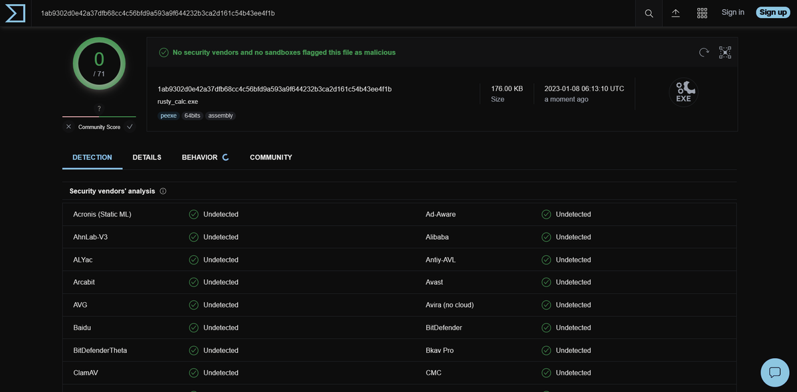797x392 pixels.
Task: Select the assembly tag
Action: (221, 116)
